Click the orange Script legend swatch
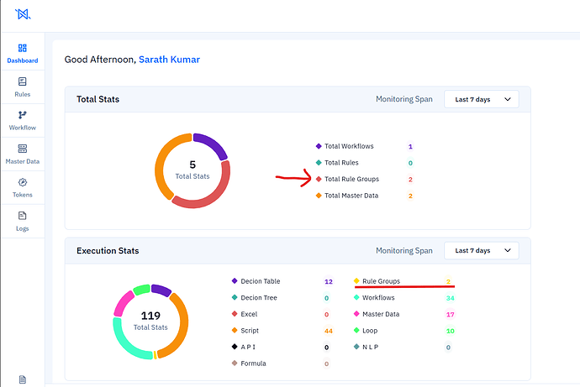The height and width of the screenshot is (387, 580). click(235, 330)
